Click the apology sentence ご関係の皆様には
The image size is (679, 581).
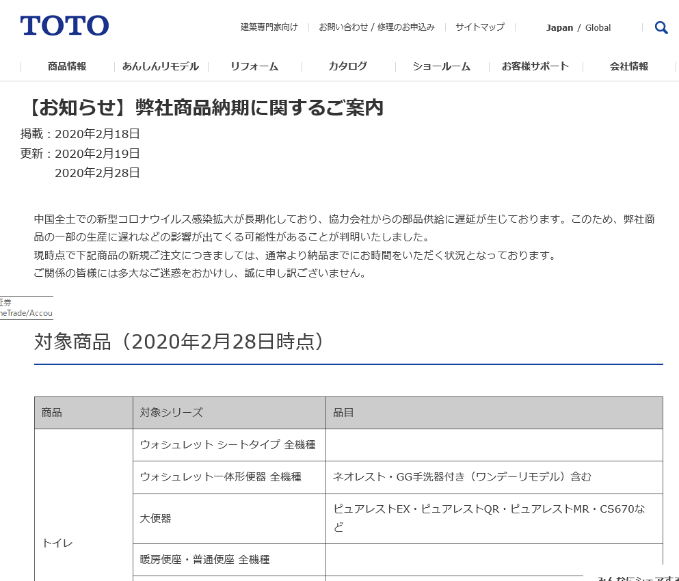coord(200,273)
